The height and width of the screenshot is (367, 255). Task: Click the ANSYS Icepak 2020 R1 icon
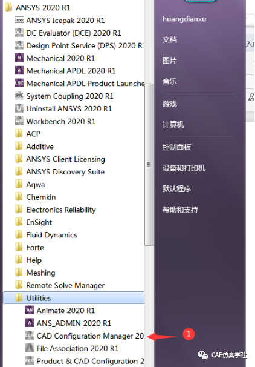(x=19, y=20)
